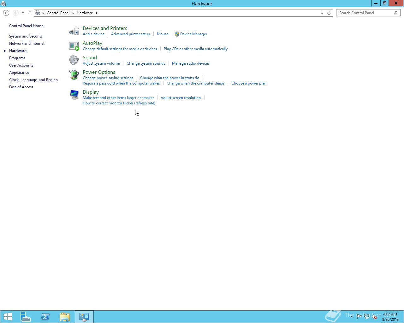Open the AutoPlay category icon
Viewport: 404px width, 323px height.
point(74,46)
